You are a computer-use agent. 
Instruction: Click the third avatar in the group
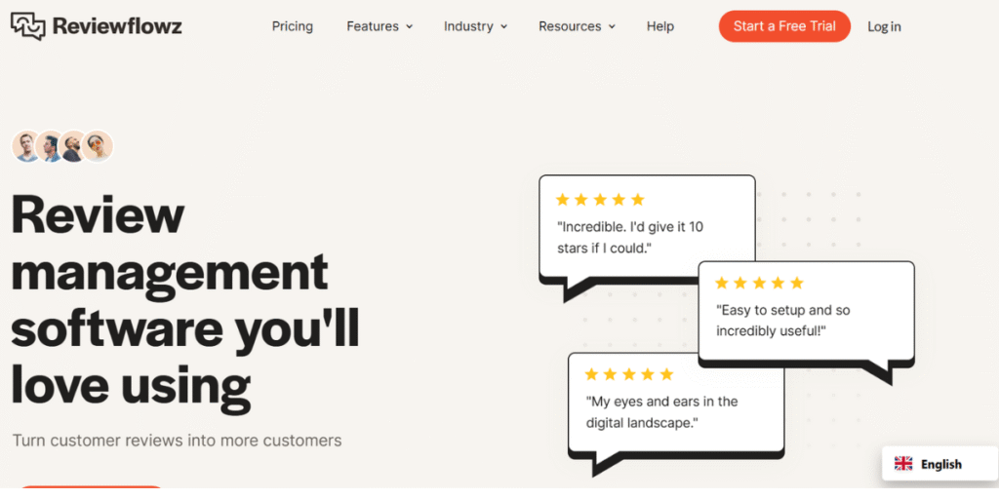click(74, 146)
